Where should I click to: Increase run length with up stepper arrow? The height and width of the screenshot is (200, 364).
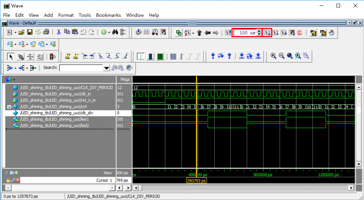(259, 31)
